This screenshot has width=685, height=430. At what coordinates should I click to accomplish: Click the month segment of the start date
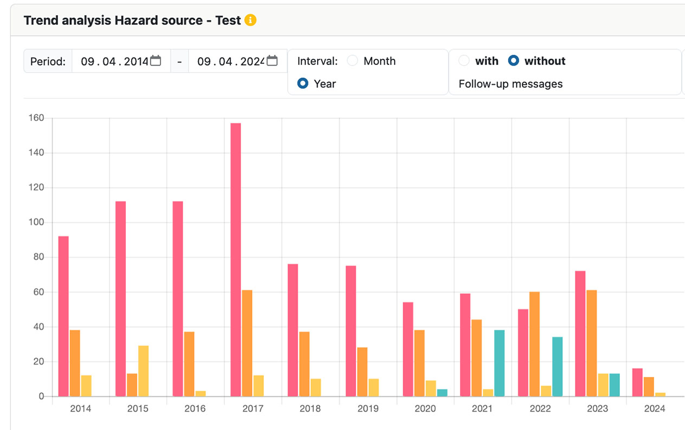coord(109,61)
